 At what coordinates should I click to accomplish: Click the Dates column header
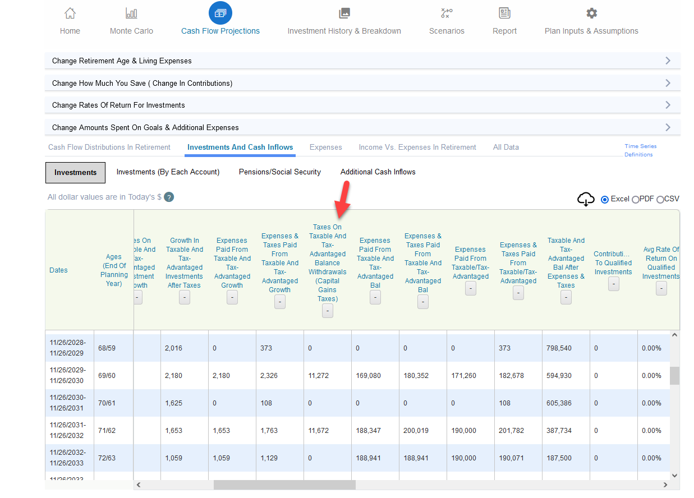(58, 270)
